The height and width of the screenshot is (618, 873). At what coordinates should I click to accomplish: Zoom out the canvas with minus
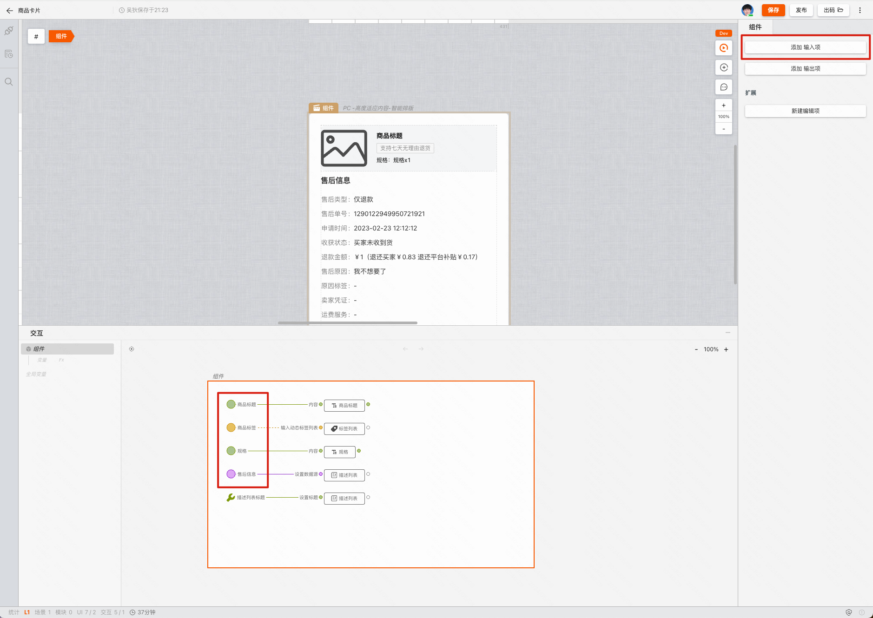click(724, 129)
